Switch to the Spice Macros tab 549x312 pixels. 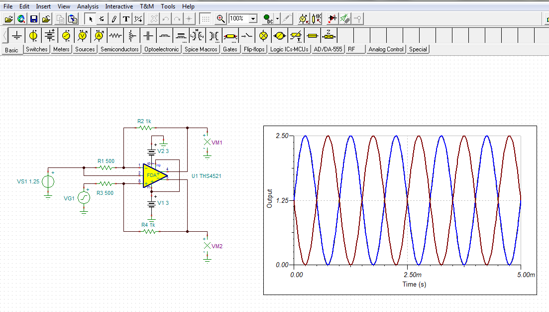coord(201,49)
